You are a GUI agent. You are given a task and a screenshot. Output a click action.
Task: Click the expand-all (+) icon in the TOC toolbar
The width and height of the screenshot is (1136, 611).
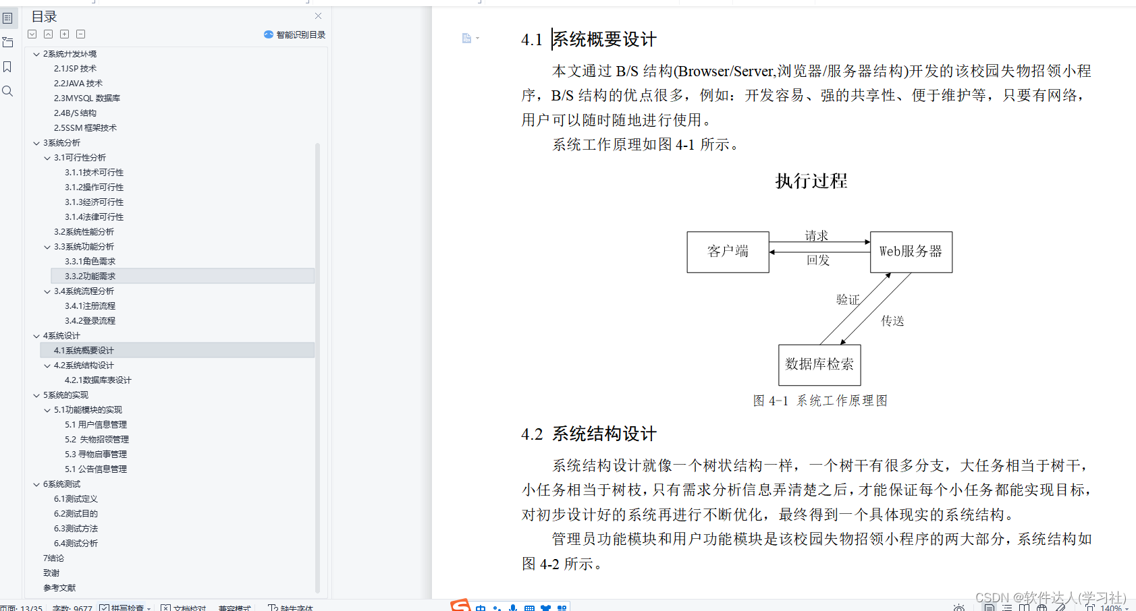point(64,34)
